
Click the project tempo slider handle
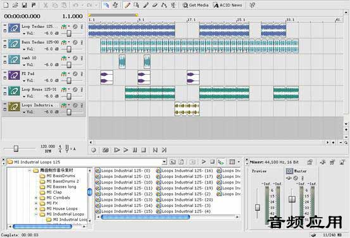coord(16,149)
